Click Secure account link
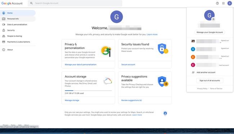 click(x=128, y=65)
